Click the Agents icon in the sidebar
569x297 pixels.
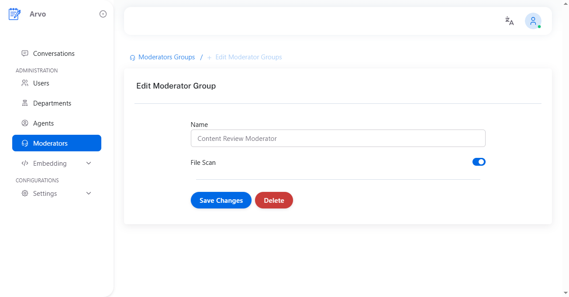24,123
